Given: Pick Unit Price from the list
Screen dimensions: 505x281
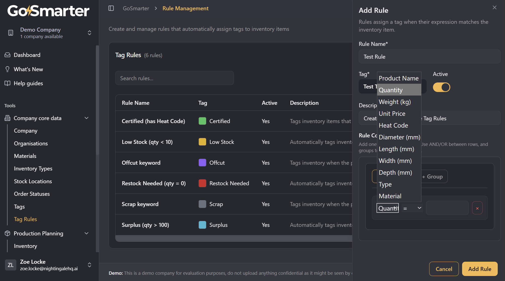Looking at the screenshot, I should pos(392,114).
